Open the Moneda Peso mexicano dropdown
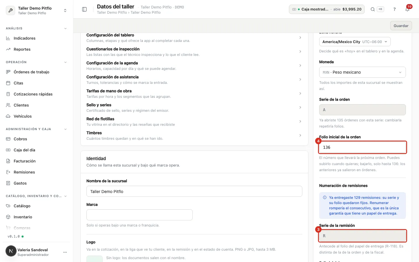Viewport: 419px width, 262px height. (x=362, y=72)
